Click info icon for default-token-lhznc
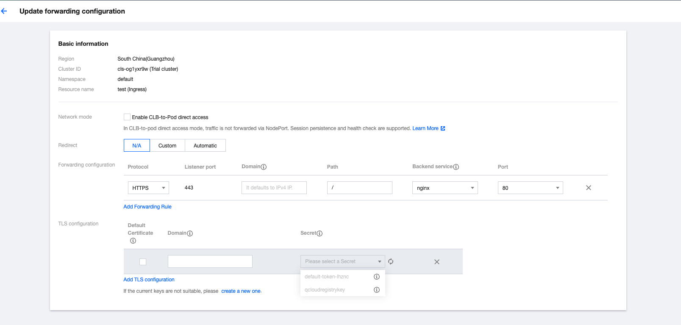Image resolution: width=681 pixels, height=325 pixels. pyautogui.click(x=376, y=277)
